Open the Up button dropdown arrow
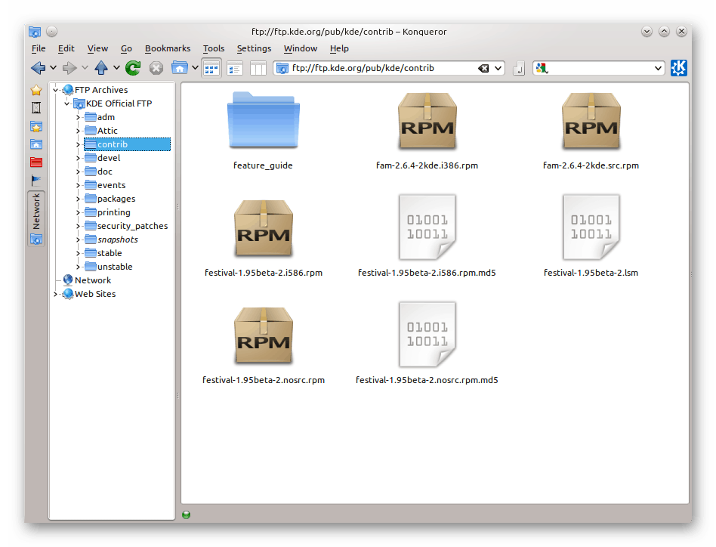Image resolution: width=716 pixels, height=547 pixels. (x=116, y=68)
